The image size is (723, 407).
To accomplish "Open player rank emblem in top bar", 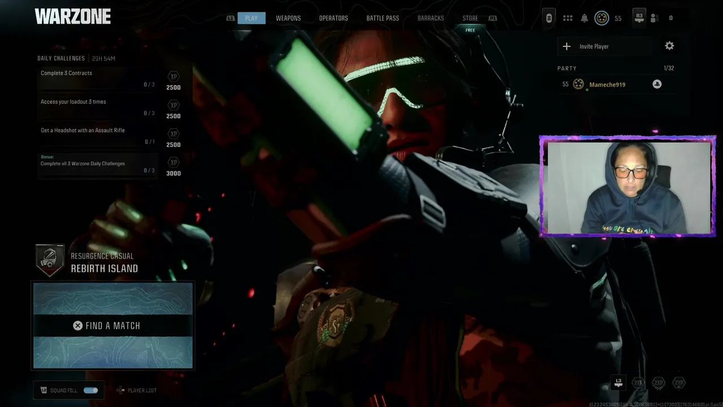I will [x=602, y=18].
